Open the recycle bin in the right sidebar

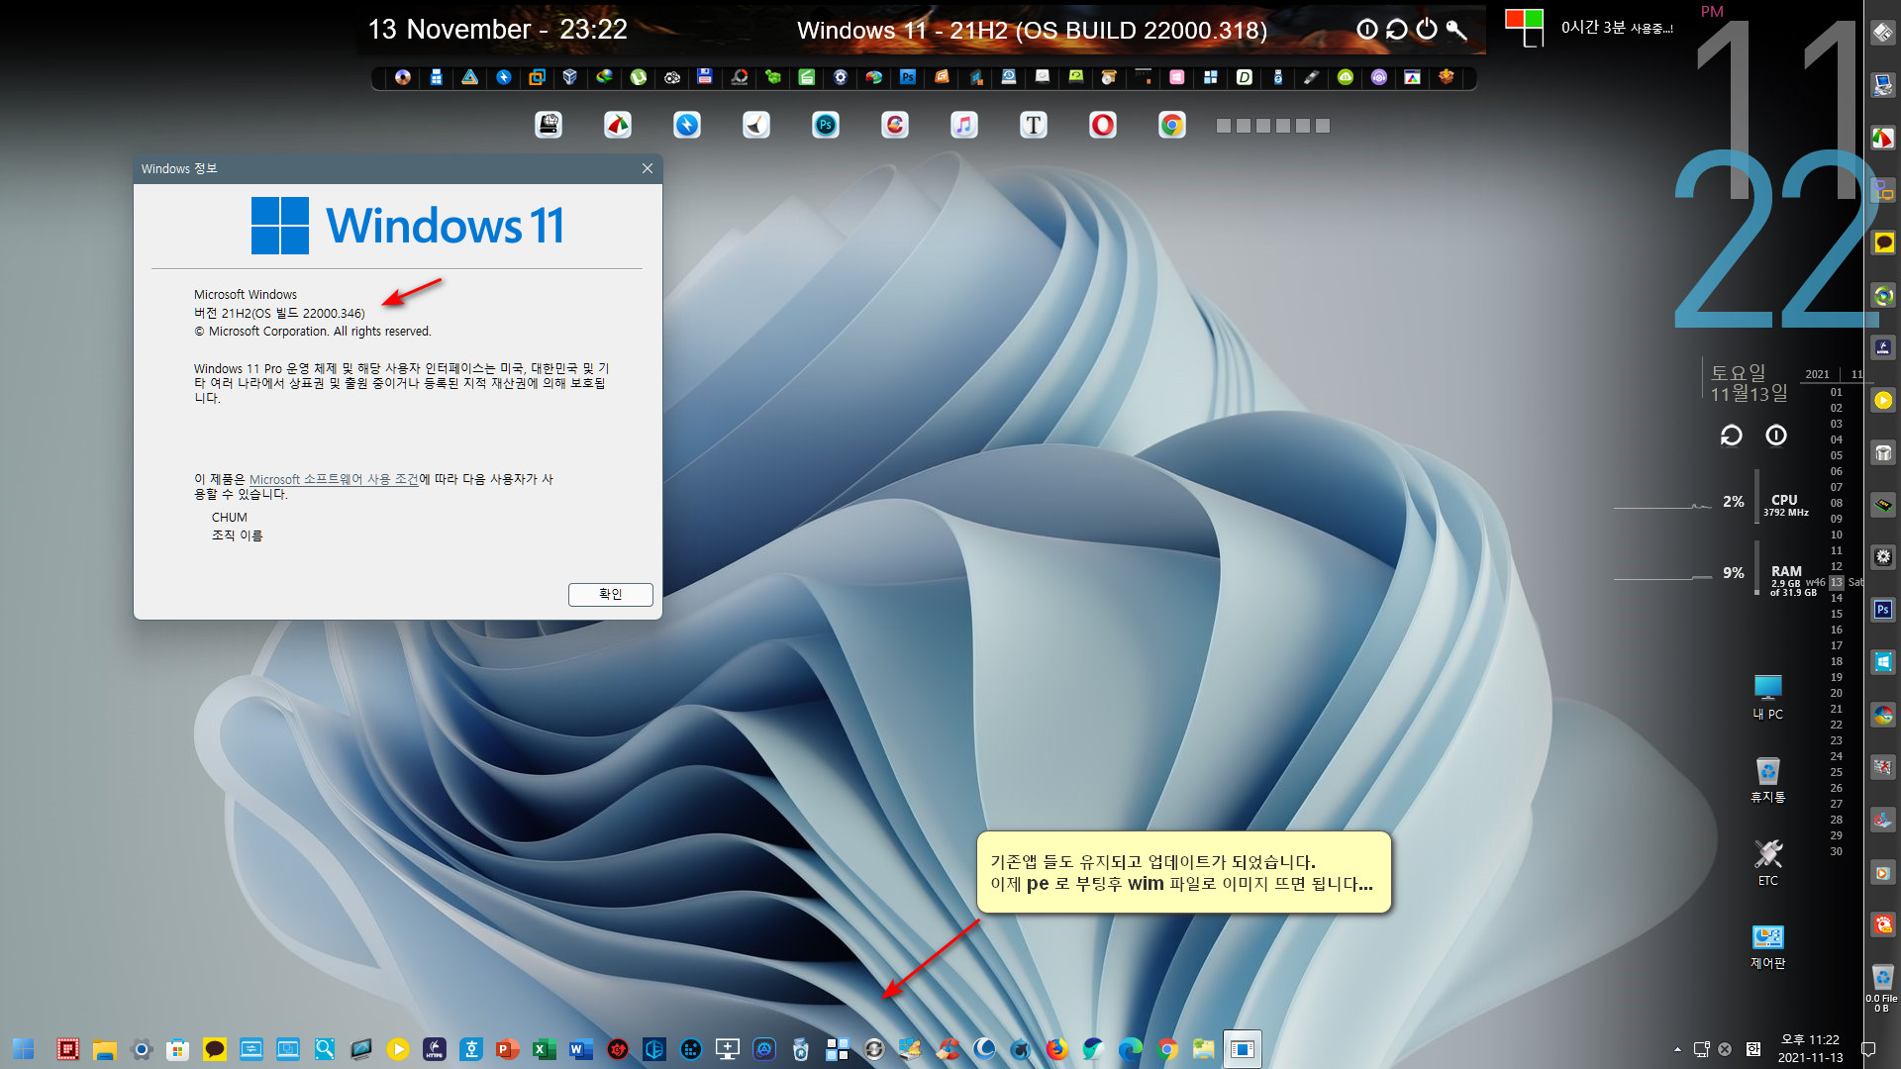coord(1883,976)
